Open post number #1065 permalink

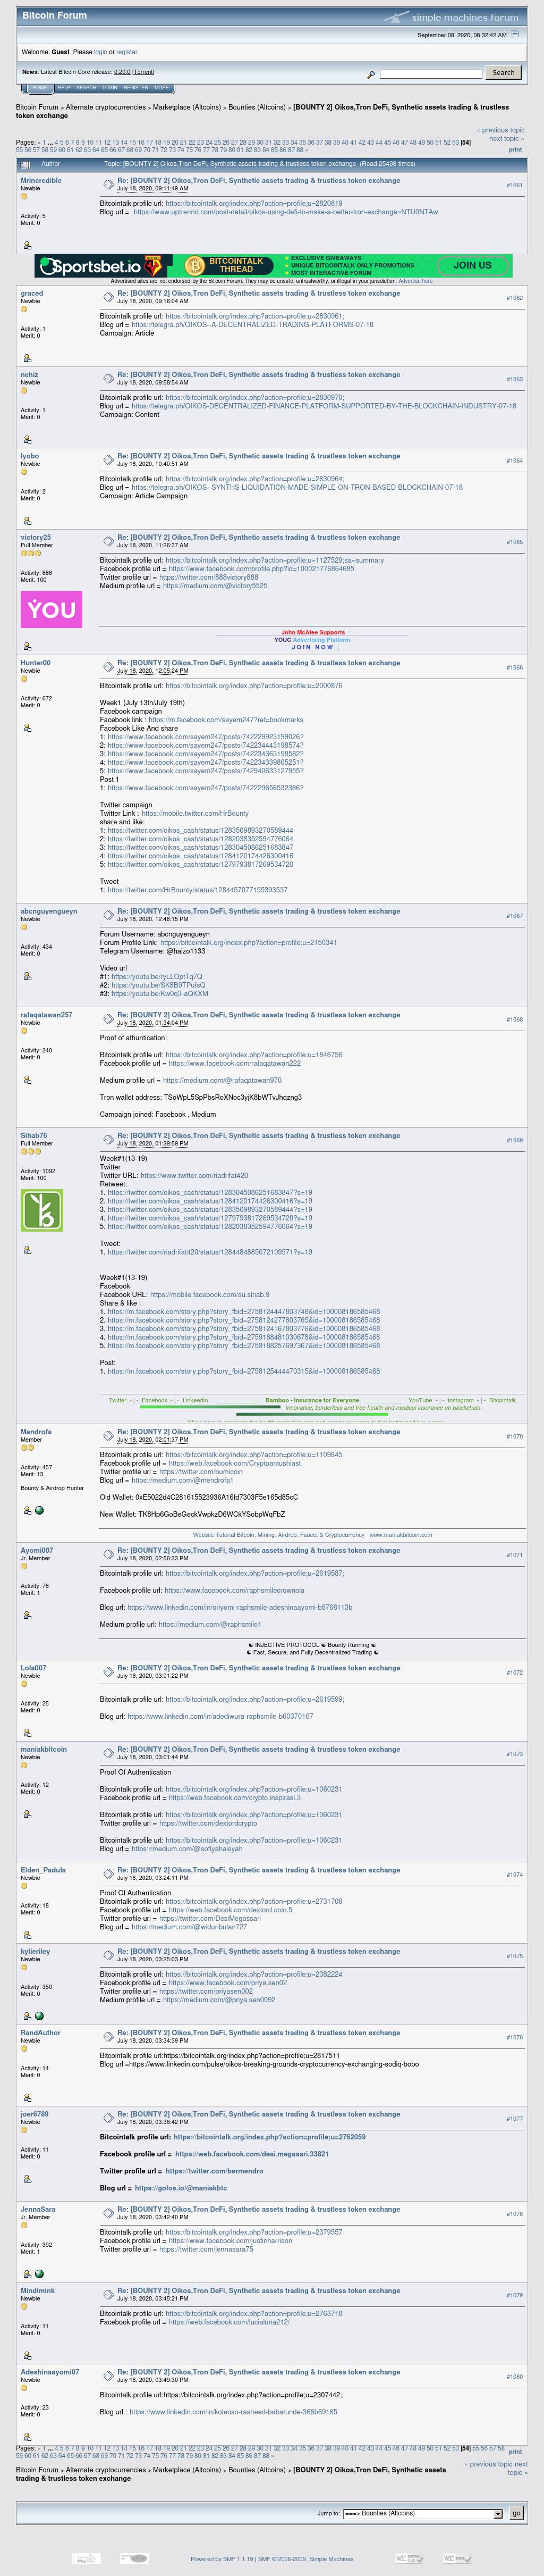(514, 542)
